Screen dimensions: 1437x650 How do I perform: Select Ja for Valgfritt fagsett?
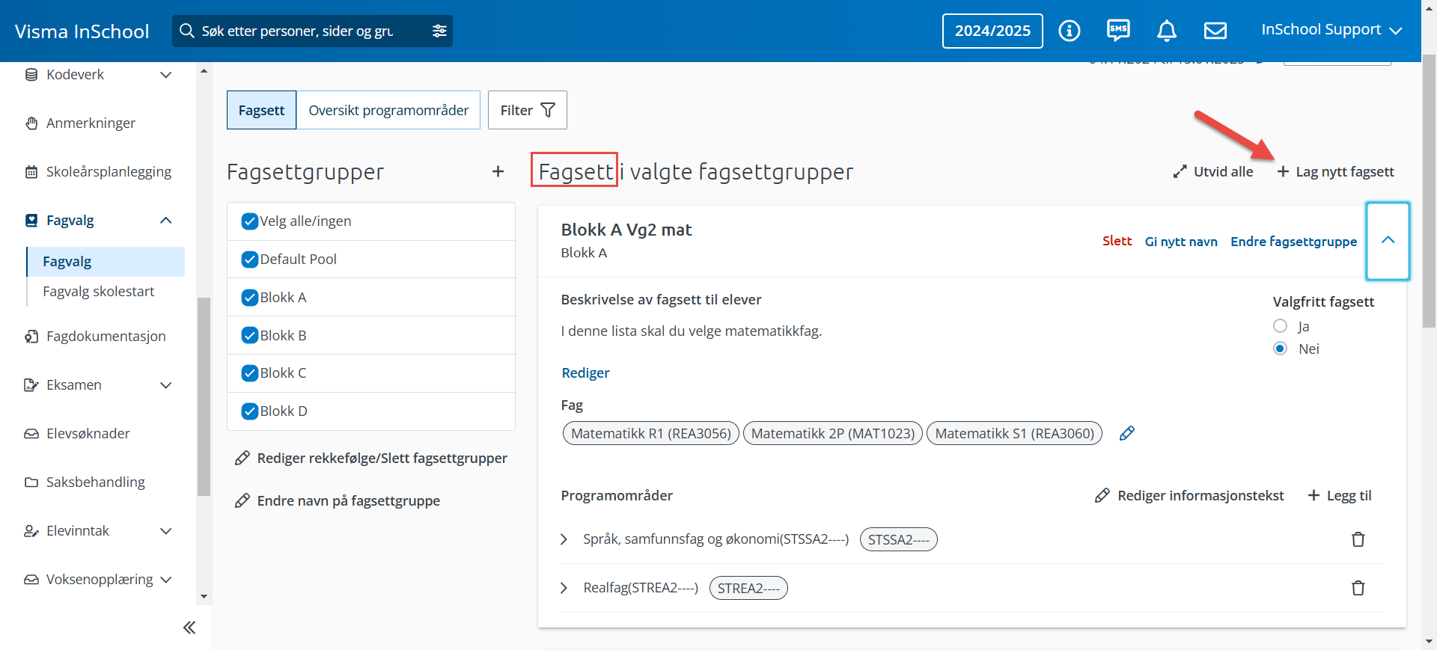1280,326
